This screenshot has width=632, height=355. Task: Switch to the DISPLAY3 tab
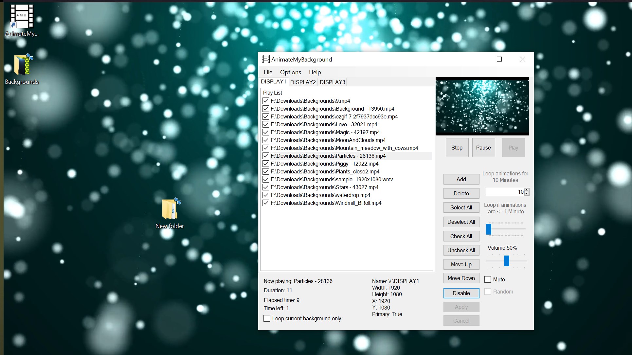[332, 82]
